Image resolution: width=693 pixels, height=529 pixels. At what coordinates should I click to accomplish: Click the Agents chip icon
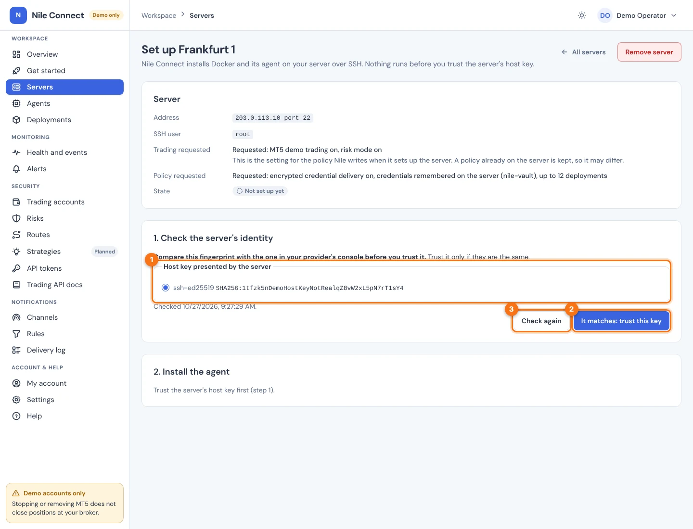click(16, 103)
